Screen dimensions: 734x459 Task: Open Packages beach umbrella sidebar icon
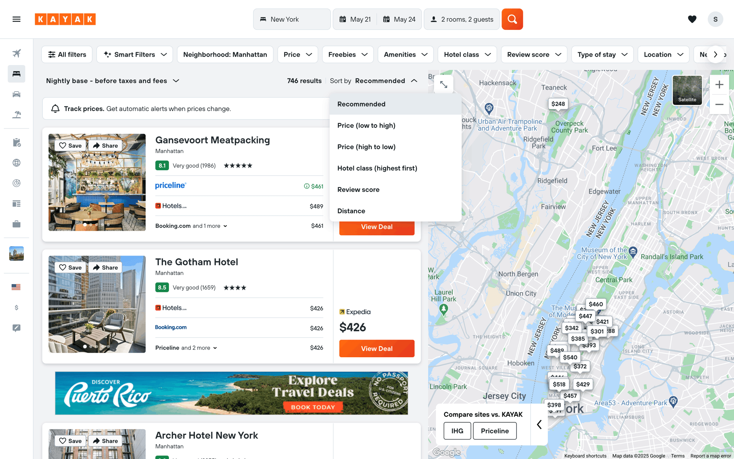(x=16, y=114)
